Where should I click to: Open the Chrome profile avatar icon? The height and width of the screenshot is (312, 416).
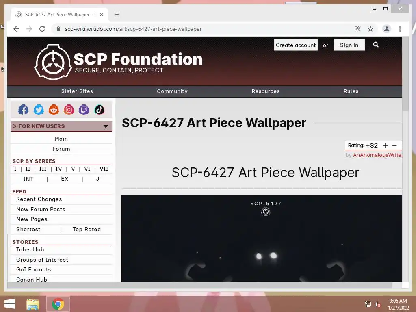387,29
